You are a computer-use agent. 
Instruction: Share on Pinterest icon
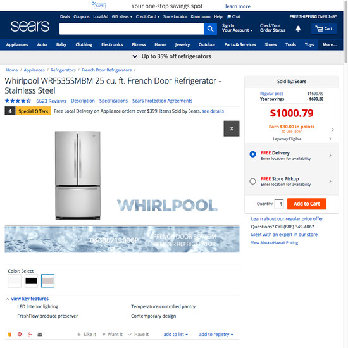pyautogui.click(x=20, y=334)
